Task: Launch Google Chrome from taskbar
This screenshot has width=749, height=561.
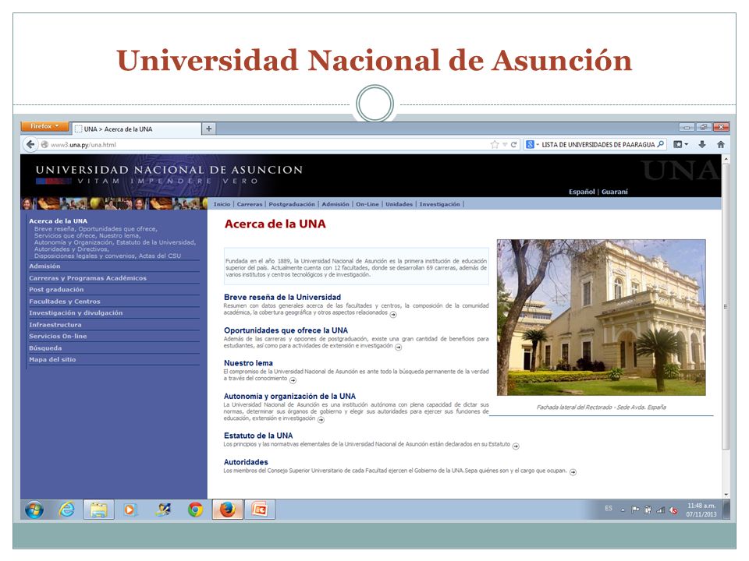Action: click(195, 510)
